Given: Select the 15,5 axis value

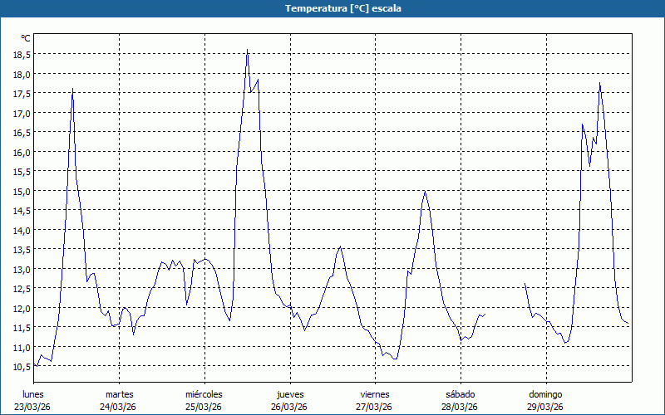Looking at the screenshot, I should [x=22, y=172].
